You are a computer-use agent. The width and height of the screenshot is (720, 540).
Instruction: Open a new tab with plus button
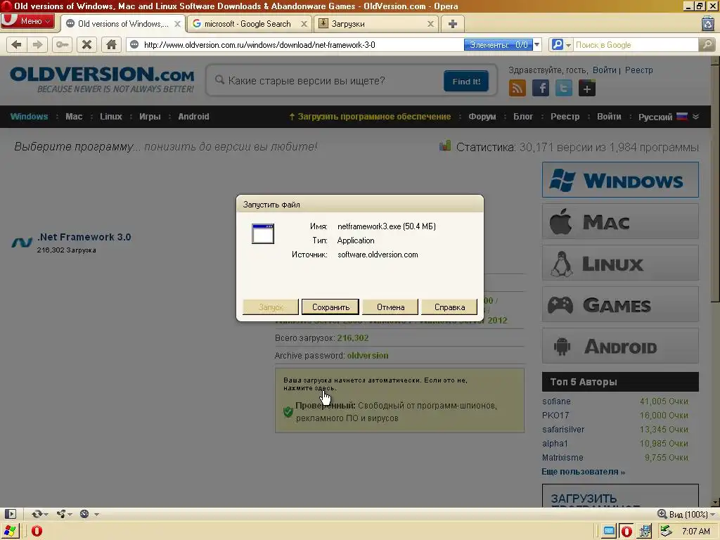[452, 24]
